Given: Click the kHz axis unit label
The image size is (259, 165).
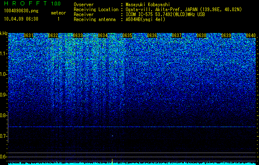Looking at the screenshot, I should tap(4, 33).
